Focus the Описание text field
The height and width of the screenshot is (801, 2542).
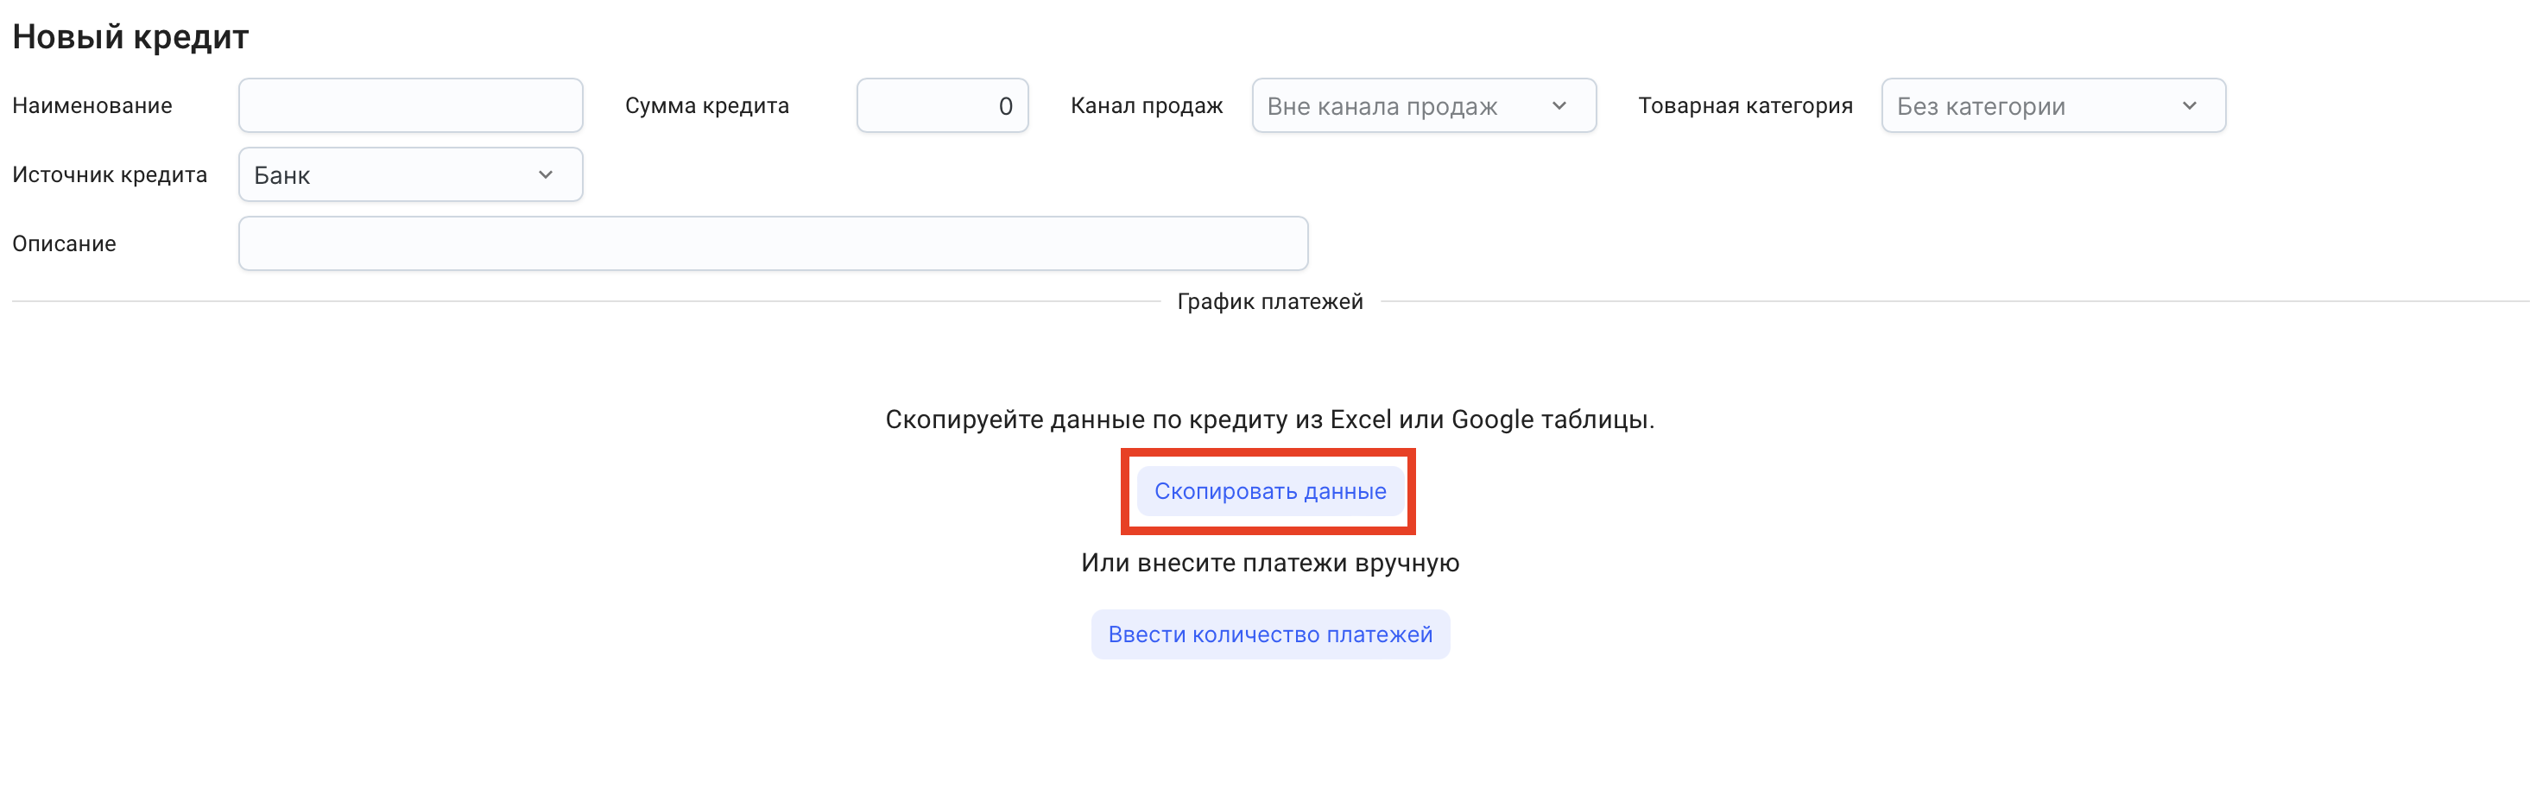pyautogui.click(x=773, y=243)
